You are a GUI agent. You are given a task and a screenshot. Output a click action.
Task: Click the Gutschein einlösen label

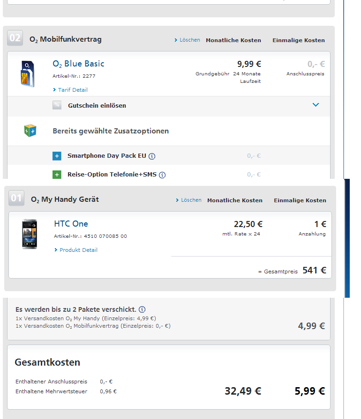pos(97,106)
